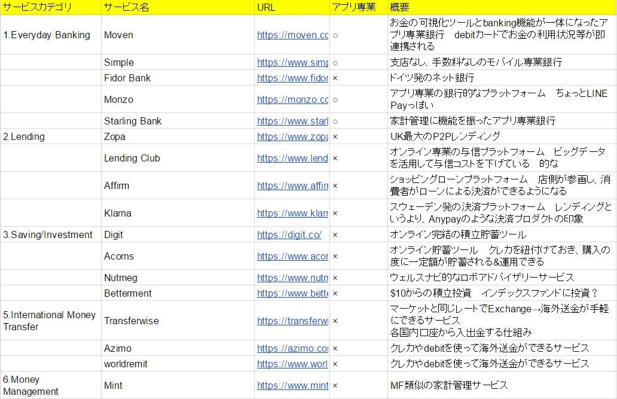Open the Nutmeg URL link
This screenshot has height=399, width=617.
point(292,278)
